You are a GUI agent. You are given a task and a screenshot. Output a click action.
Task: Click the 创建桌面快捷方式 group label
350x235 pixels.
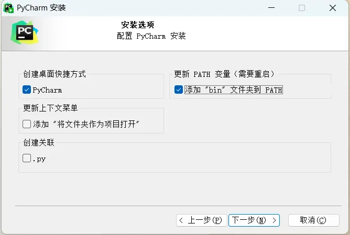point(54,74)
